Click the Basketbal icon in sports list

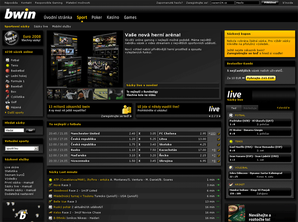pos(7,71)
